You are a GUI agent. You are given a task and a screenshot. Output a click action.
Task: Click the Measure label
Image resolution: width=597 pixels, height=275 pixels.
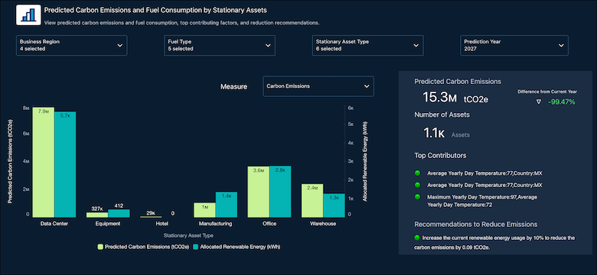[233, 86]
